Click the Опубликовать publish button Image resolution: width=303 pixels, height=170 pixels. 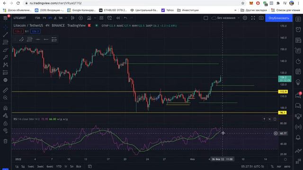point(279,18)
